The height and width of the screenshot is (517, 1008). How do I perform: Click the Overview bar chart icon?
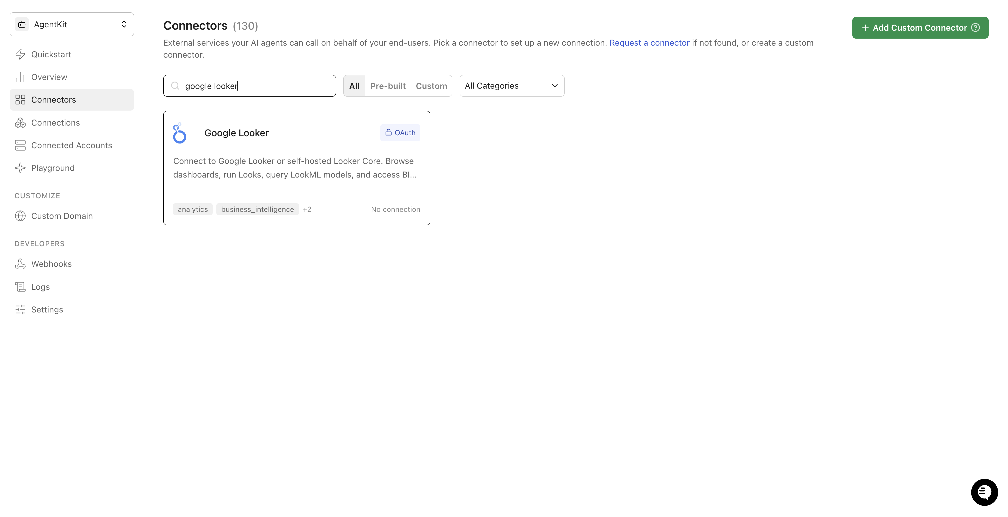pos(20,77)
